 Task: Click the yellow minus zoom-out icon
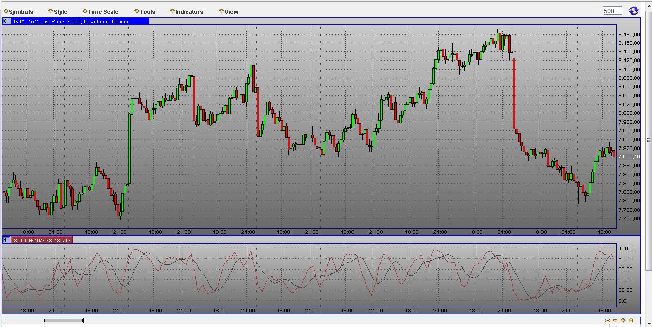pyautogui.click(x=615, y=320)
